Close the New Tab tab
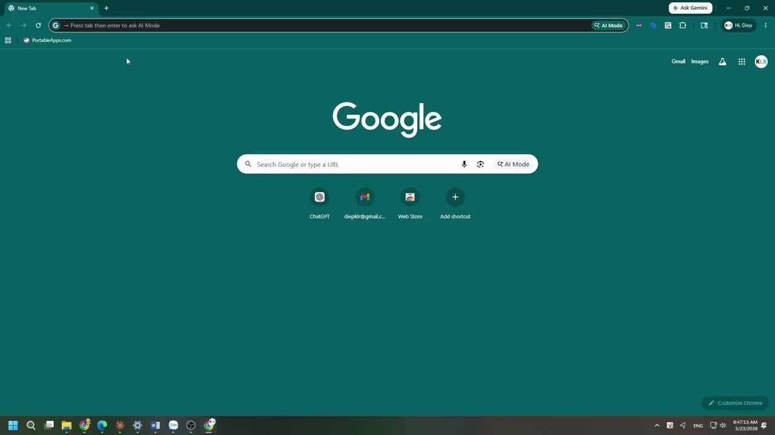 coord(92,8)
